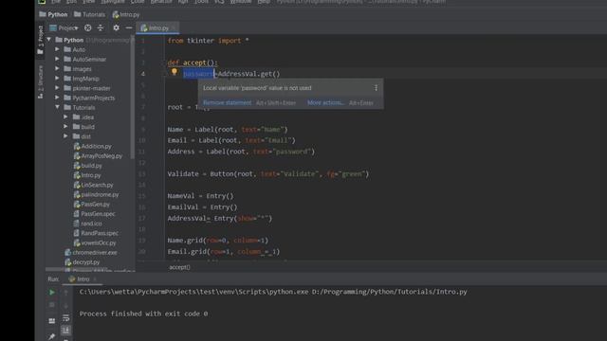This screenshot has height=341, width=607.
Task: Expand the PycharmProjects folder arrow
Action: (x=57, y=98)
